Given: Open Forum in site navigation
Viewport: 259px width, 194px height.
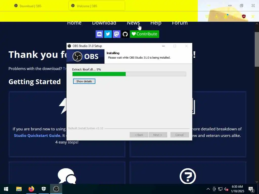Looking at the screenshot, I should 180,23.
